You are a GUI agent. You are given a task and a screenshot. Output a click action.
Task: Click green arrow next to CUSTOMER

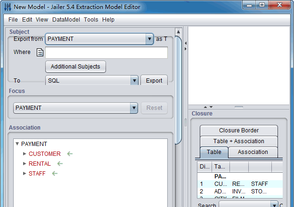[x=70, y=153]
